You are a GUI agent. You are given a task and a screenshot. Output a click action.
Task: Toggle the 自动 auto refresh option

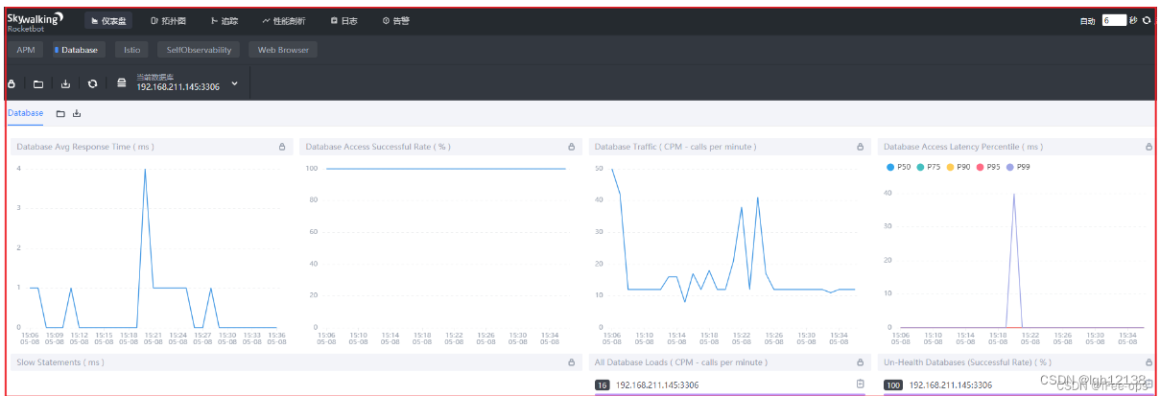pyautogui.click(x=1087, y=20)
